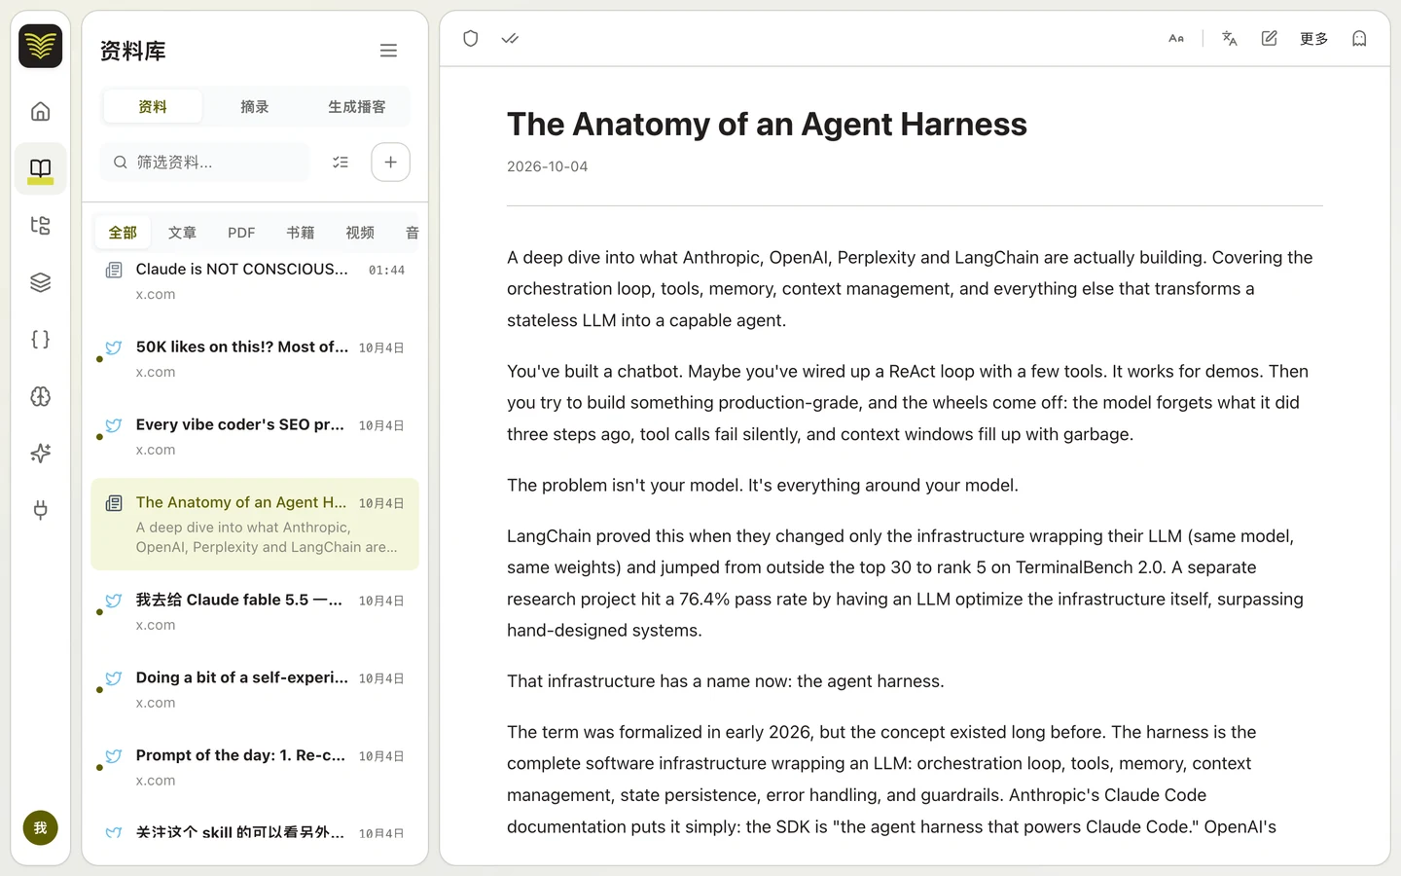Open the stacked layers icon in sidebar
This screenshot has width=1401, height=876.
(40, 282)
